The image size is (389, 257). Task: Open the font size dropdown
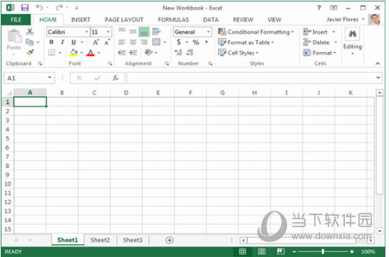tap(108, 32)
